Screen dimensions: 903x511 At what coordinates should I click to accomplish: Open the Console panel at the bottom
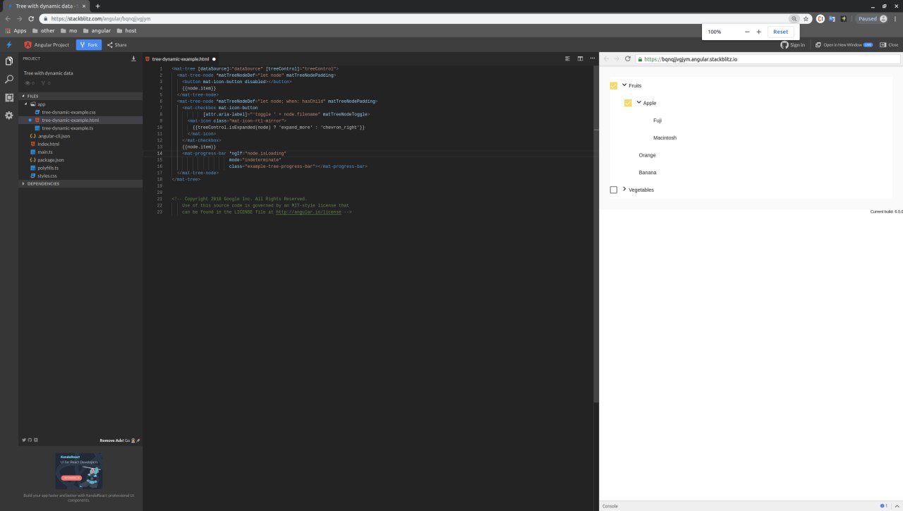tap(610, 506)
